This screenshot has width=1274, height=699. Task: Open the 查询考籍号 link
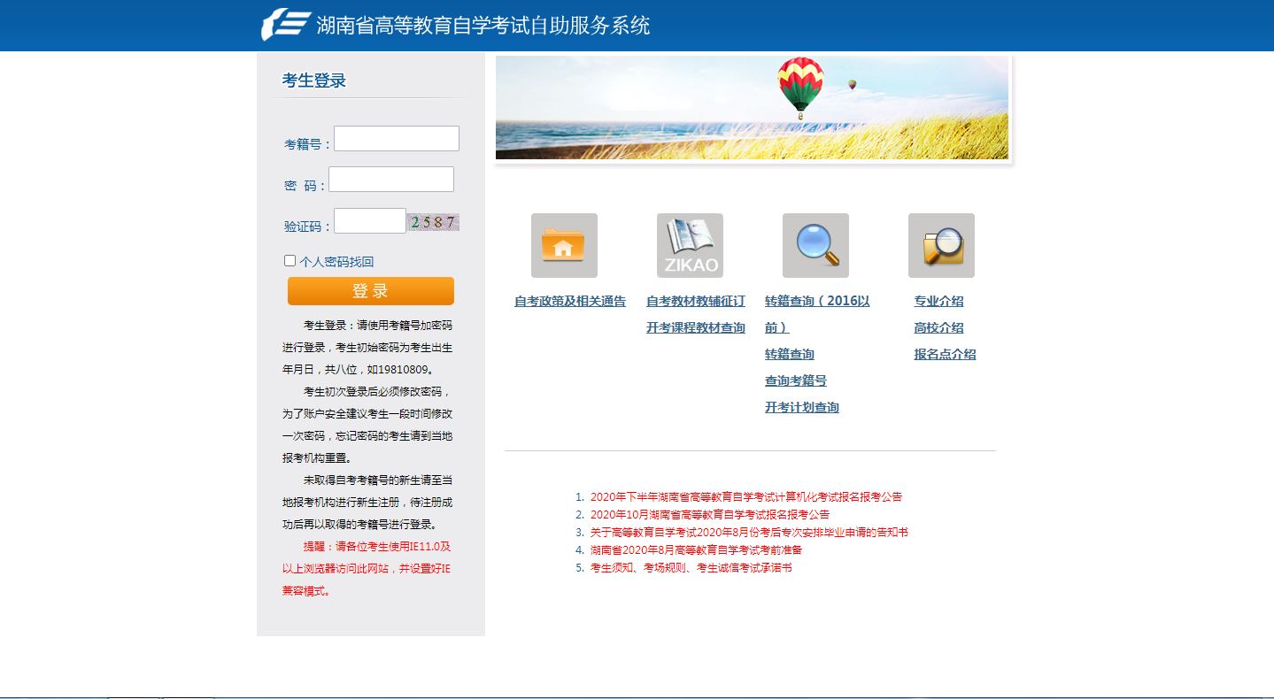pyautogui.click(x=795, y=381)
